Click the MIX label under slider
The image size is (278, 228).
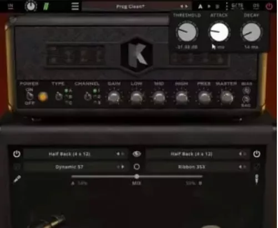[x=137, y=184]
